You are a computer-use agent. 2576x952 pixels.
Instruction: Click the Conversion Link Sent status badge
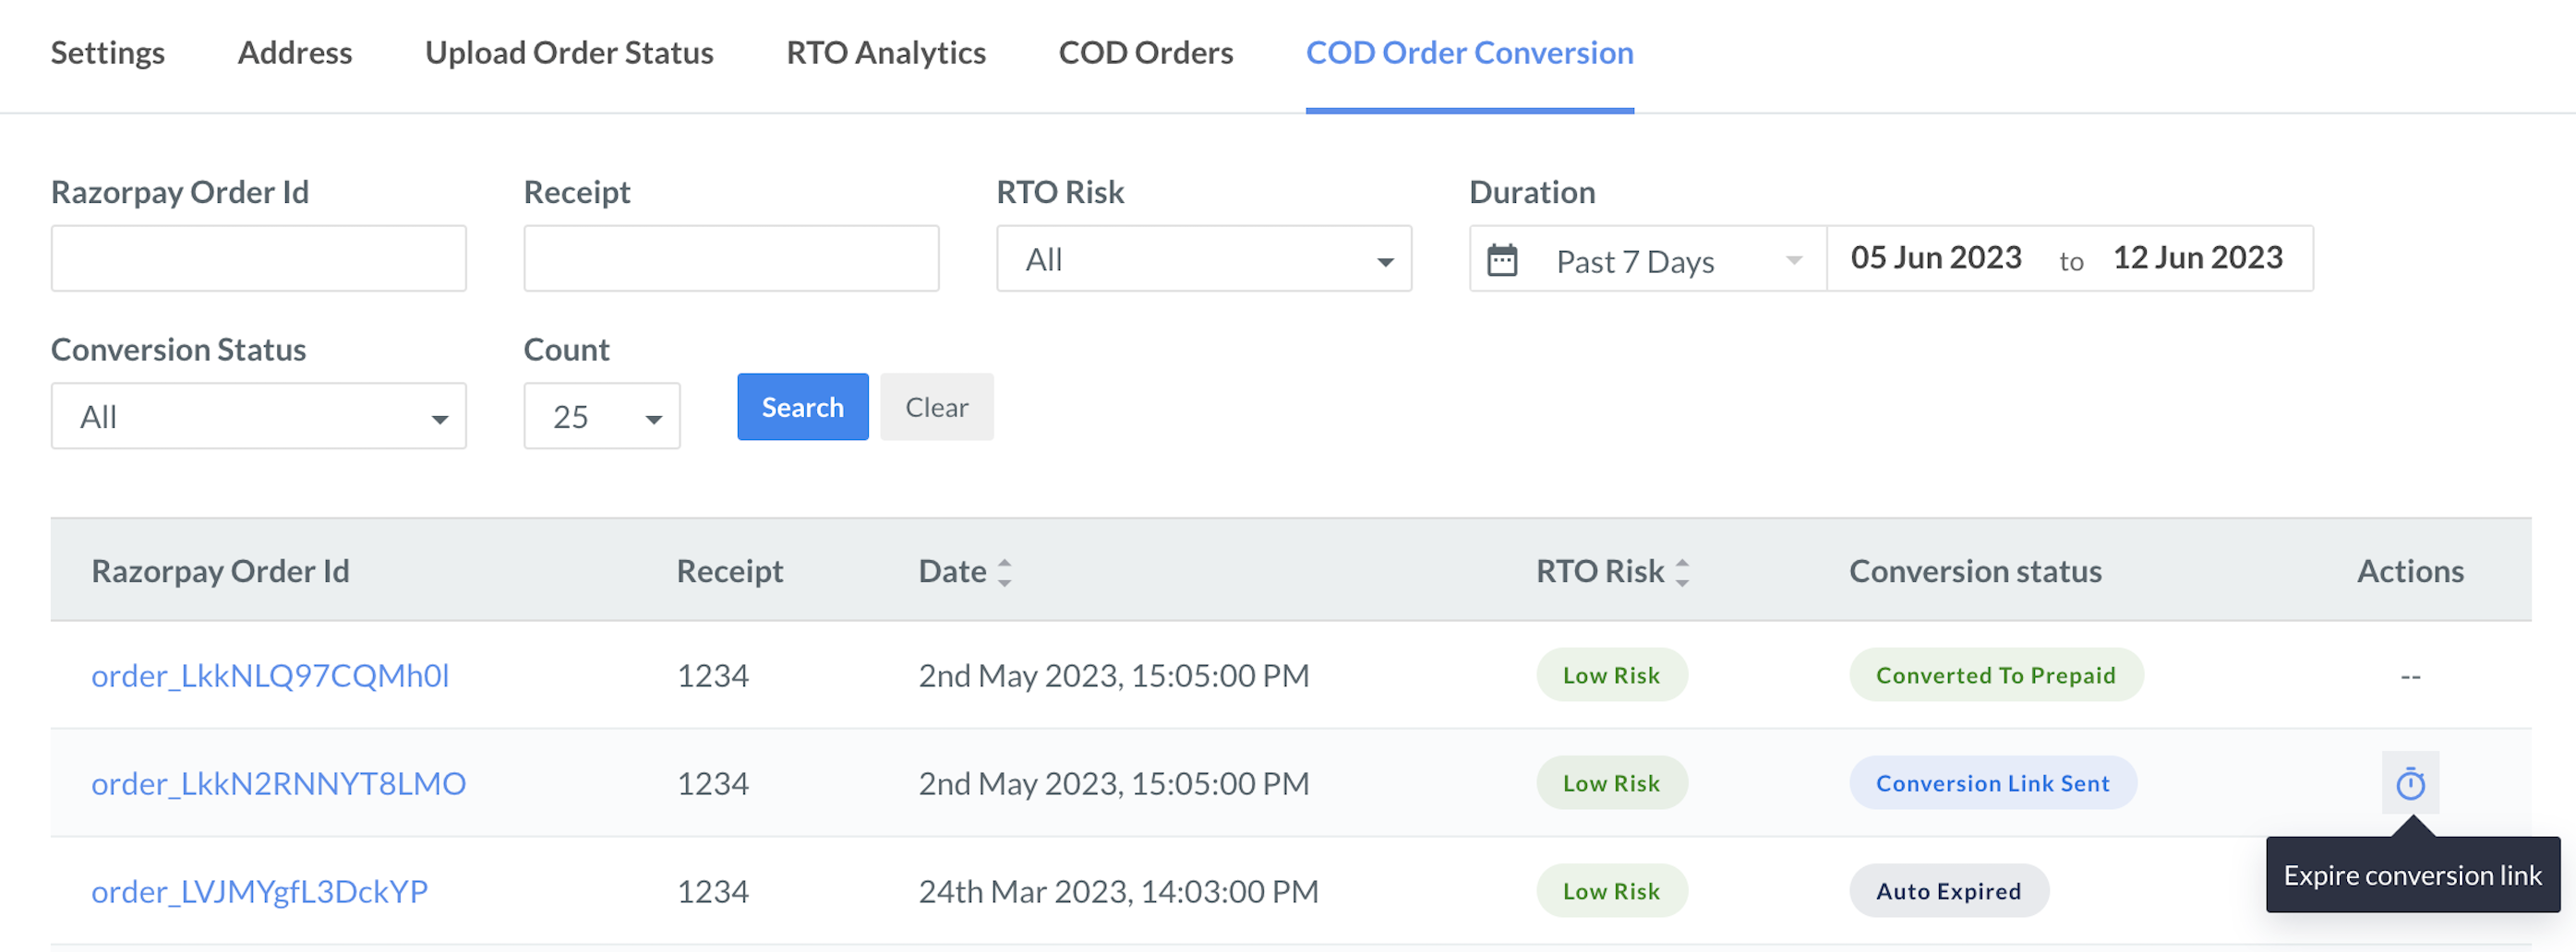(x=1993, y=783)
